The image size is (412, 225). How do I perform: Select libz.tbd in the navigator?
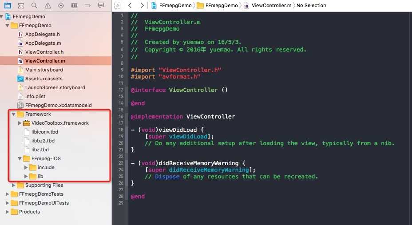click(x=40, y=150)
